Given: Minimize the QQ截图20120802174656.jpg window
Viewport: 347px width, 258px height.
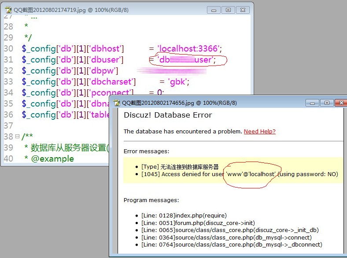Looking at the screenshot, I should coord(312,103).
